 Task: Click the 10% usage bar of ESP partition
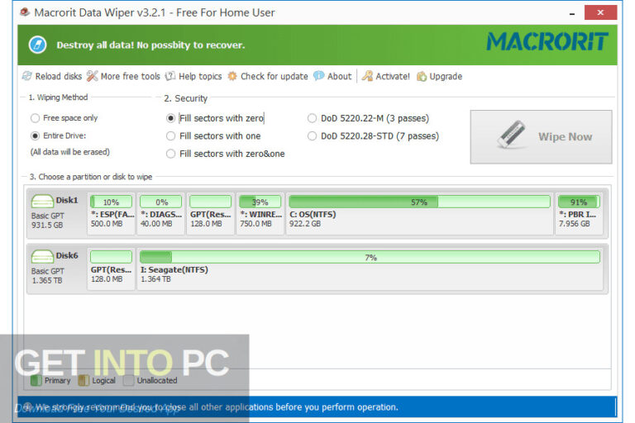click(112, 202)
